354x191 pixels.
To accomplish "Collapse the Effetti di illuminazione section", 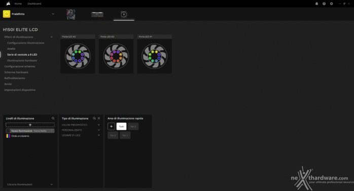I will [51, 37].
